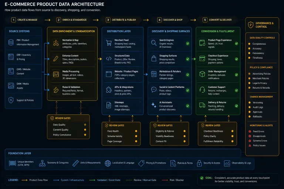
Task: Click the Delivery & Returns green checkmark
Action: tap(236, 106)
